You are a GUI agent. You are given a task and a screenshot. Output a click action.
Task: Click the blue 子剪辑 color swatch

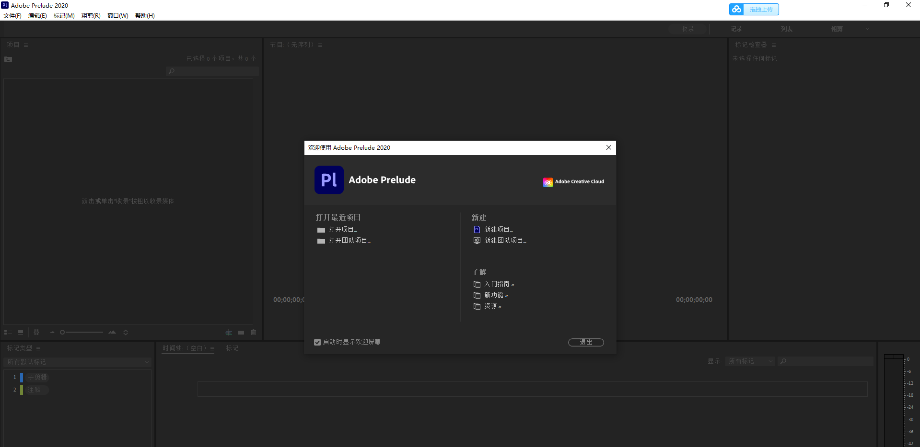click(22, 378)
